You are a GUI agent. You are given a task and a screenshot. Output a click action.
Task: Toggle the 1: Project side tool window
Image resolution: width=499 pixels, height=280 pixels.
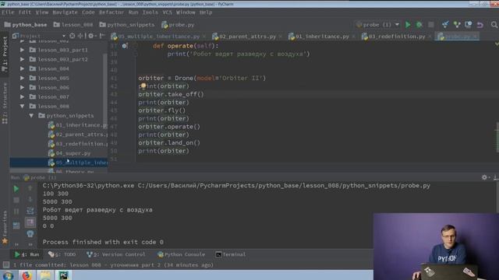[x=5, y=54]
